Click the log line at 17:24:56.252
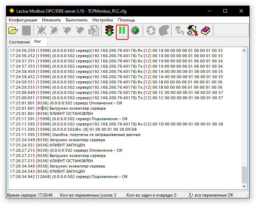 point(116,56)
